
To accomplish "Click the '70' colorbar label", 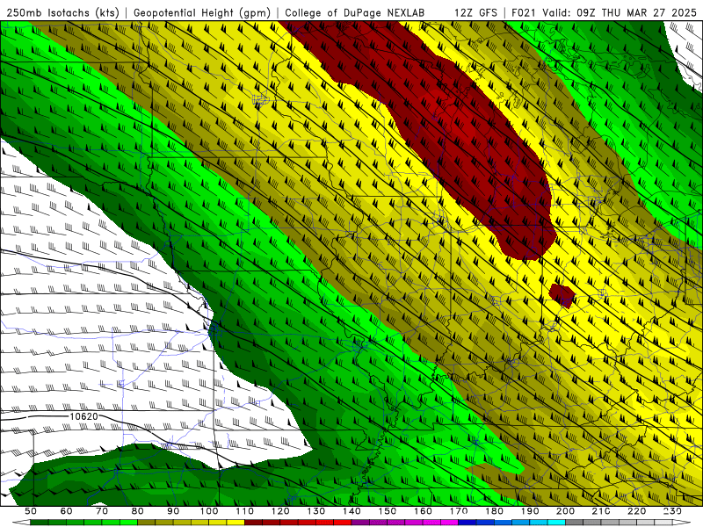I will point(102,511).
